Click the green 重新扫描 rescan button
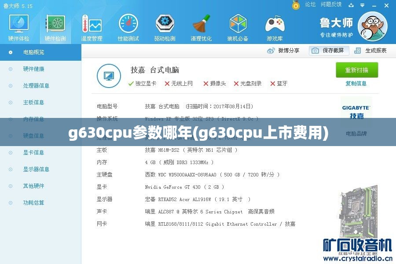Screen dimensions: 396x264 pos(357,70)
